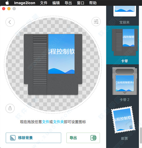142x148 pixels.
Task: Click the template sidebar scrollbar
Action: point(141,135)
